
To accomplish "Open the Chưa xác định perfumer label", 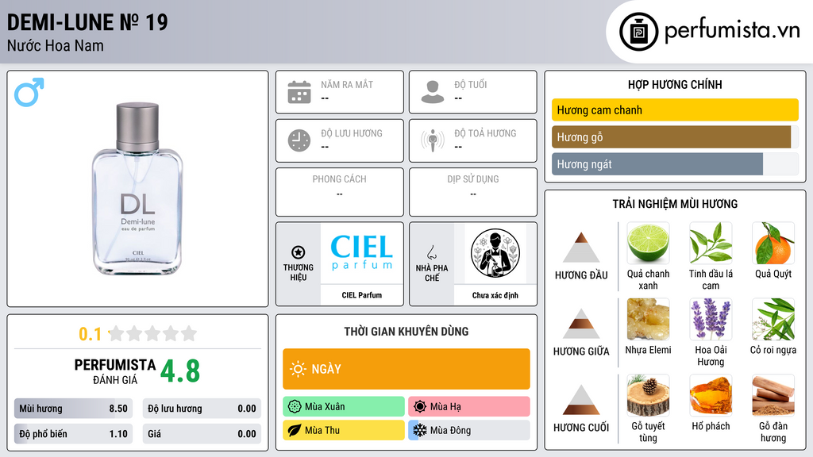I will [495, 295].
